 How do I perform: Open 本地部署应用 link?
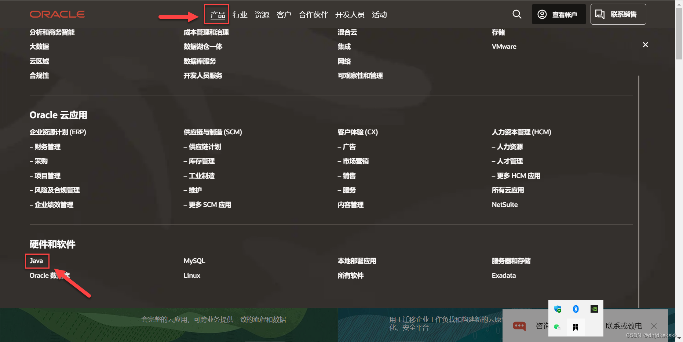[x=357, y=261]
